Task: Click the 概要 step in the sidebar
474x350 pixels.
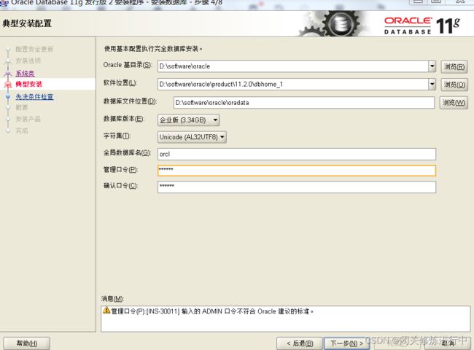Action: 22,107
